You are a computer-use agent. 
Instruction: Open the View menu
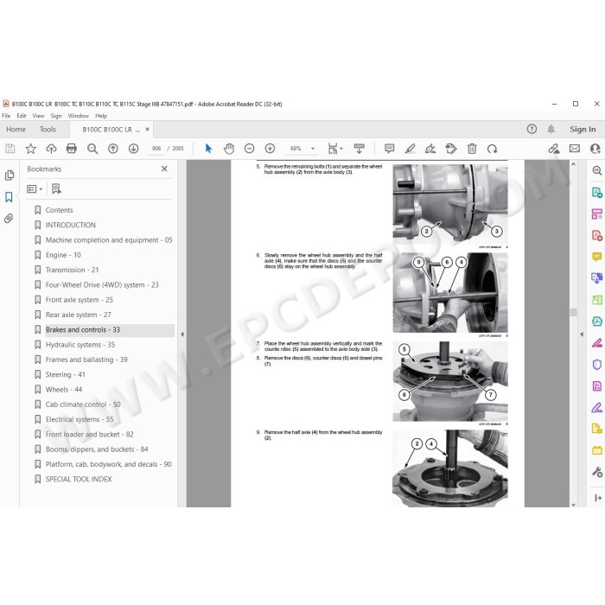click(x=38, y=116)
